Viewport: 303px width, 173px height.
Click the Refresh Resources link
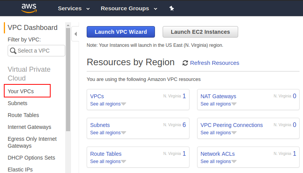coord(214,63)
